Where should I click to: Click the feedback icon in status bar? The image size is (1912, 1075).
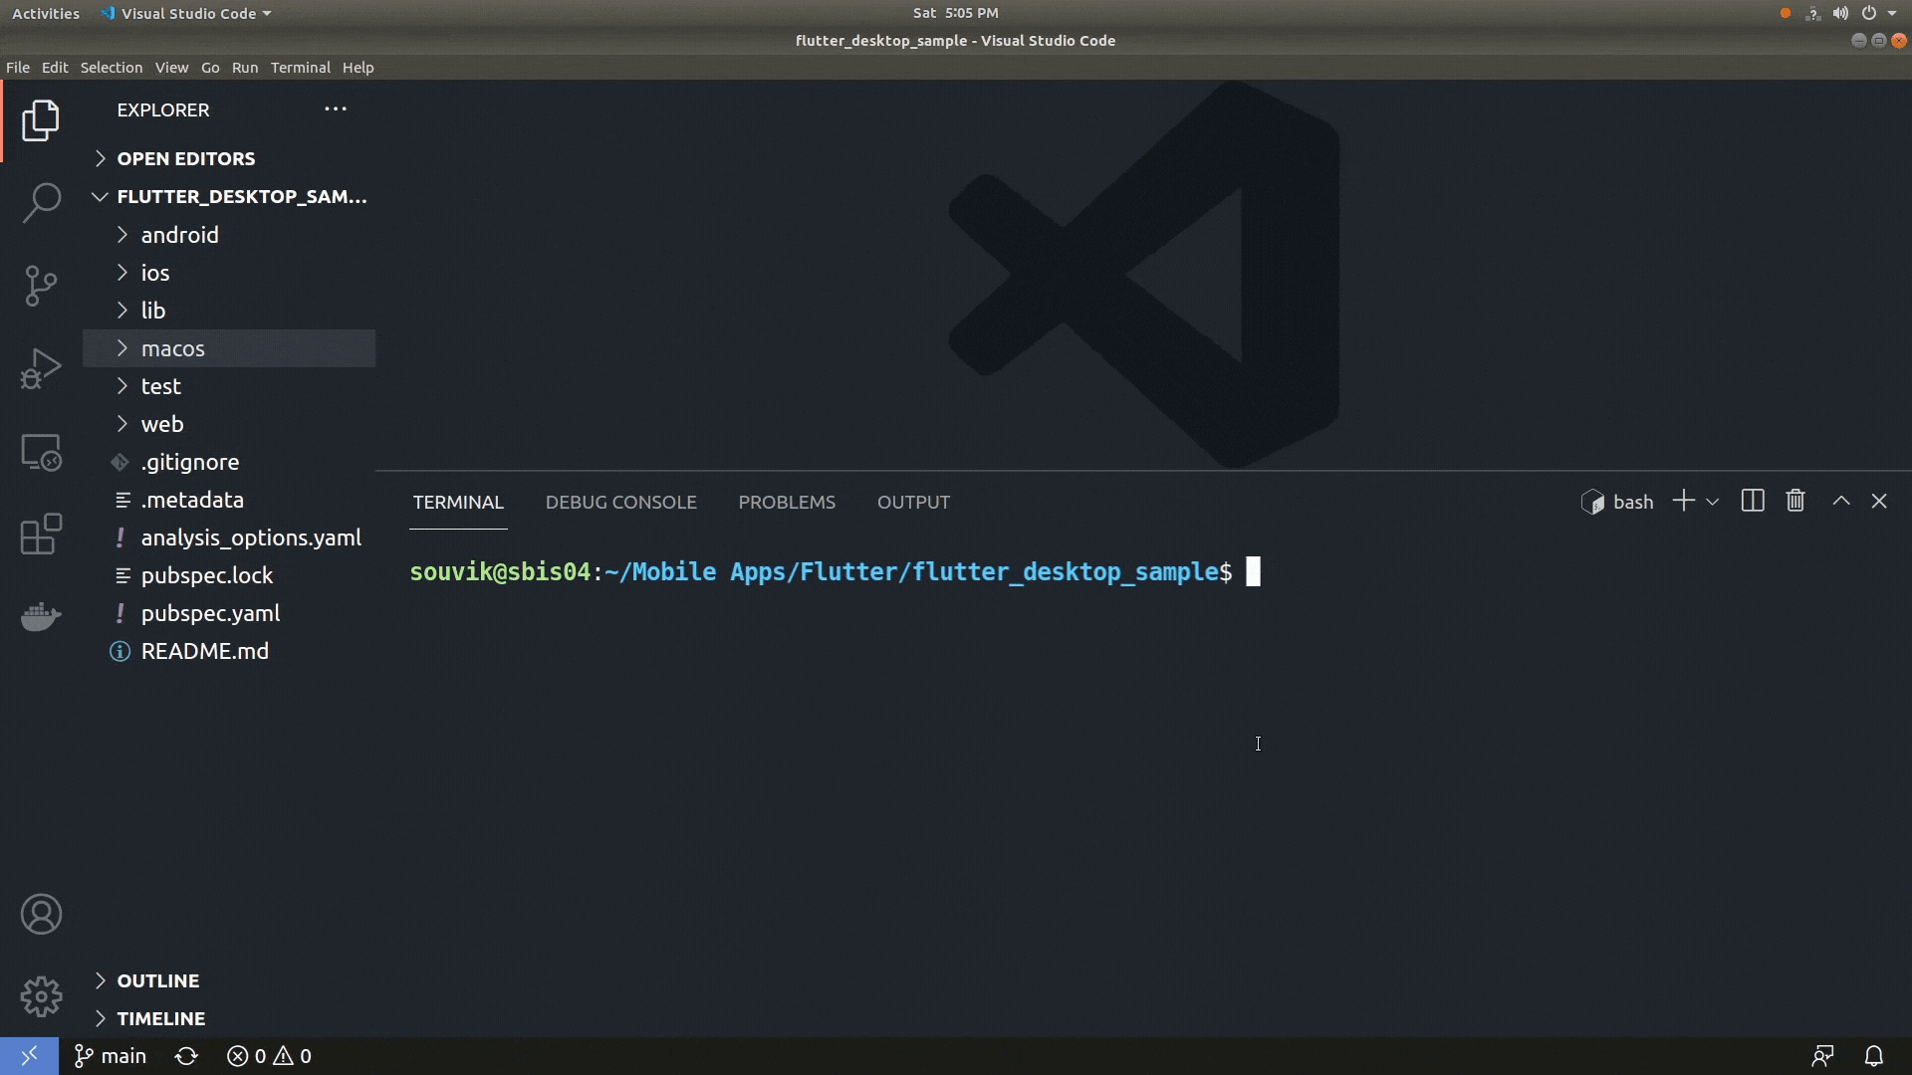1822,1056
